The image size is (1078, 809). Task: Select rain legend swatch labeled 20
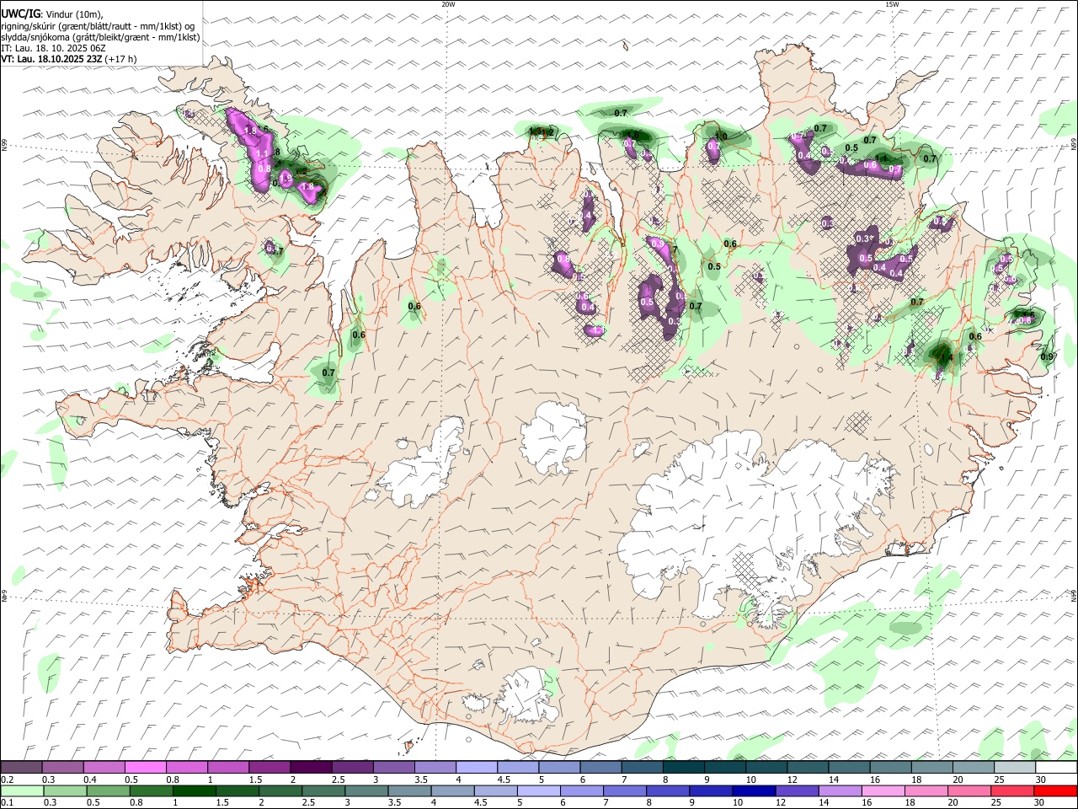(969, 790)
